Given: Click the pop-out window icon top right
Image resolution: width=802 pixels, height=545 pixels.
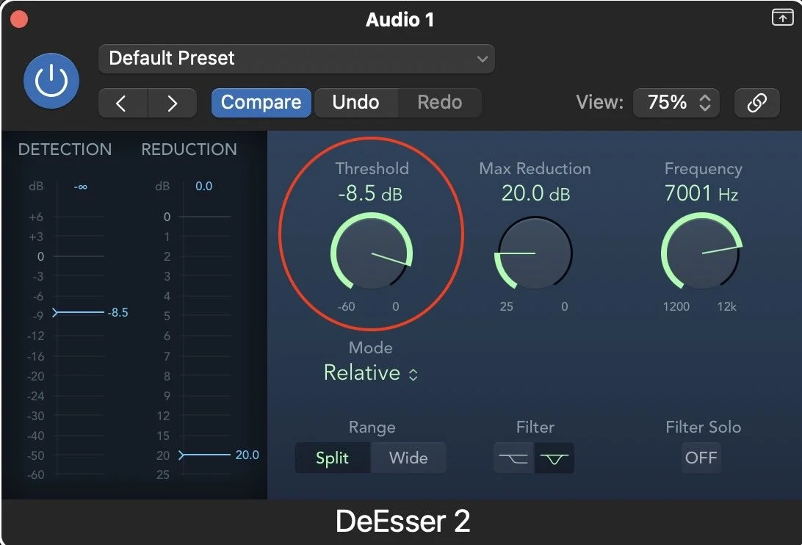Looking at the screenshot, I should coord(783,17).
